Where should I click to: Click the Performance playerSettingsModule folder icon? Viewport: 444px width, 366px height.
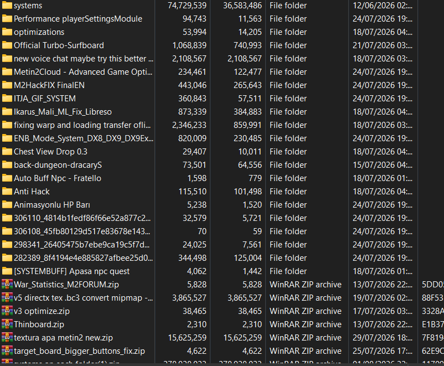7,19
